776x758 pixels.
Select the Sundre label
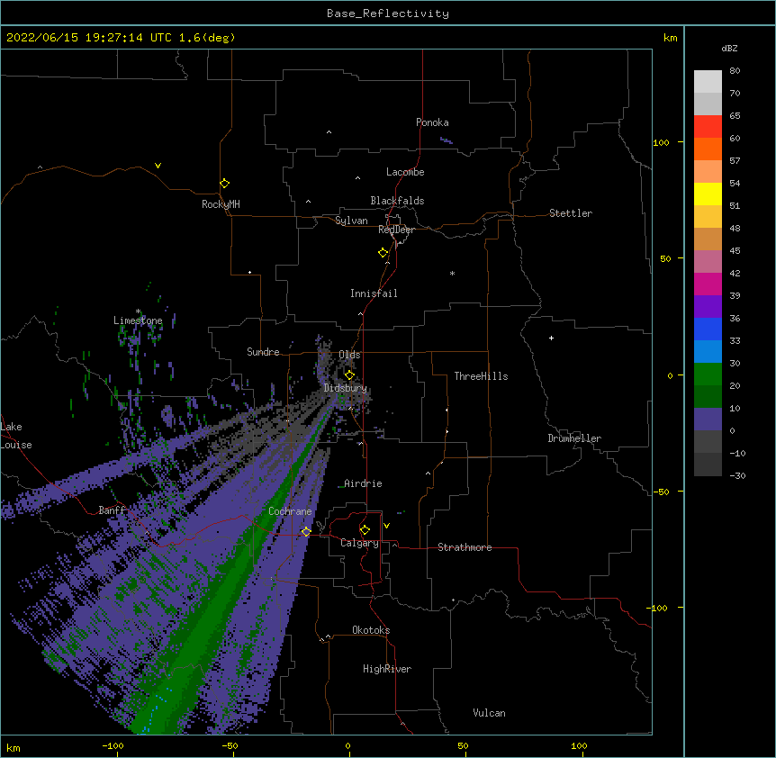tap(263, 352)
